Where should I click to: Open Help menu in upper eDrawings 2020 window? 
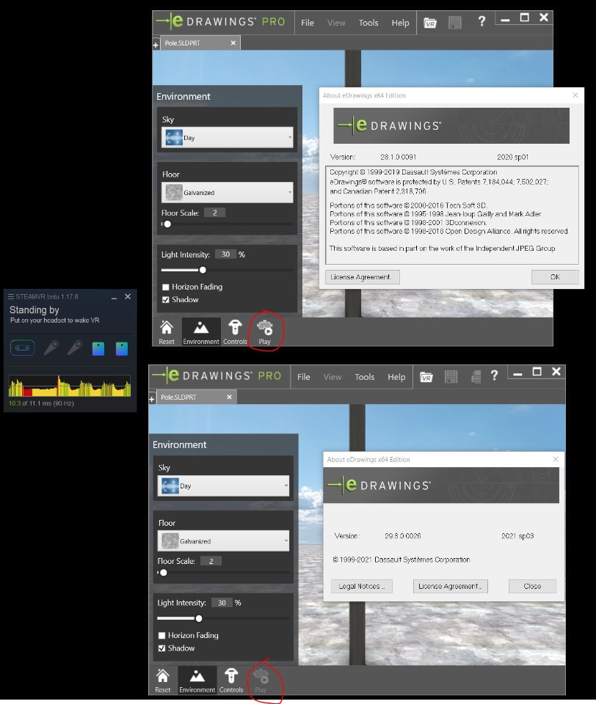400,23
